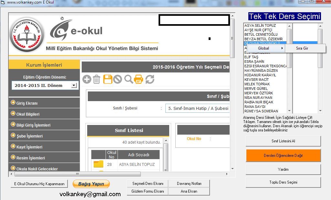Expand the Global submenu arrow
Viewport: 331px width, 200px height.
tap(283, 48)
